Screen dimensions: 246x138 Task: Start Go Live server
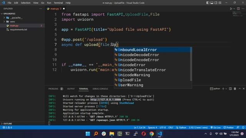(215, 128)
